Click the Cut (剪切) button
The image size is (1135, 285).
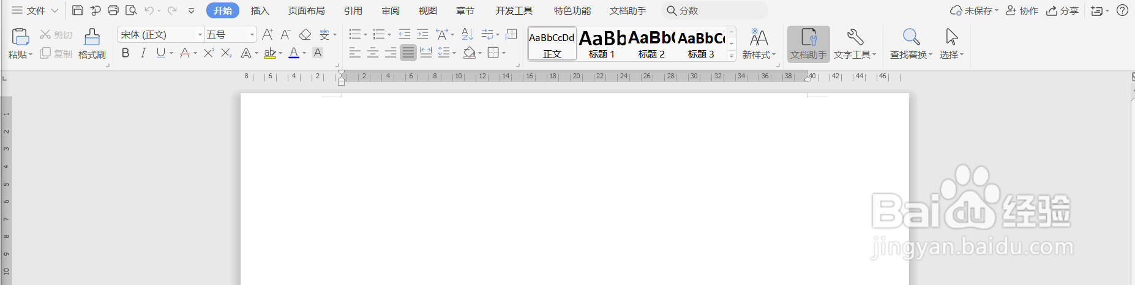[56, 35]
